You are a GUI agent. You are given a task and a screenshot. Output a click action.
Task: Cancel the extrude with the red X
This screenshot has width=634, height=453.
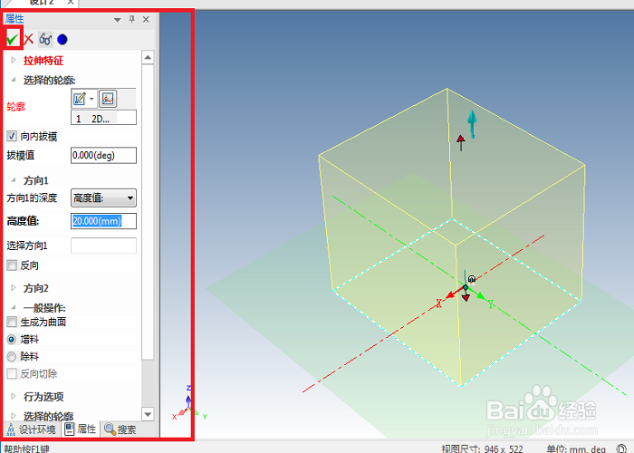(28, 39)
